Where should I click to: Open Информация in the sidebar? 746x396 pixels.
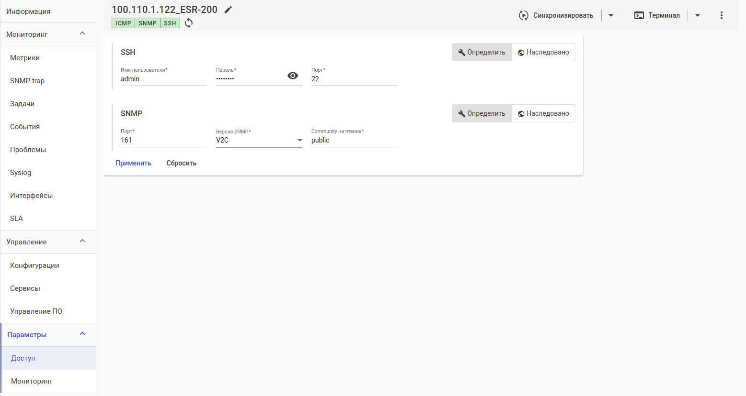(x=48, y=11)
